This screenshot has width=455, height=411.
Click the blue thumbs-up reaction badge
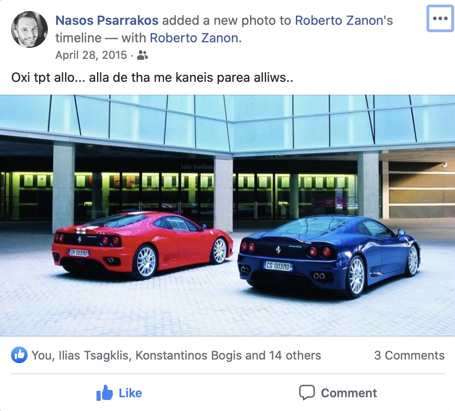[x=19, y=355]
